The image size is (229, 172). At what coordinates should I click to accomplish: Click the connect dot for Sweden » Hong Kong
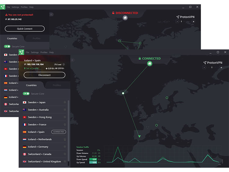(x=65, y=117)
